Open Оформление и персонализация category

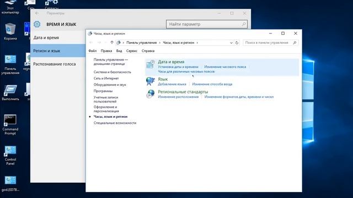tap(106, 109)
